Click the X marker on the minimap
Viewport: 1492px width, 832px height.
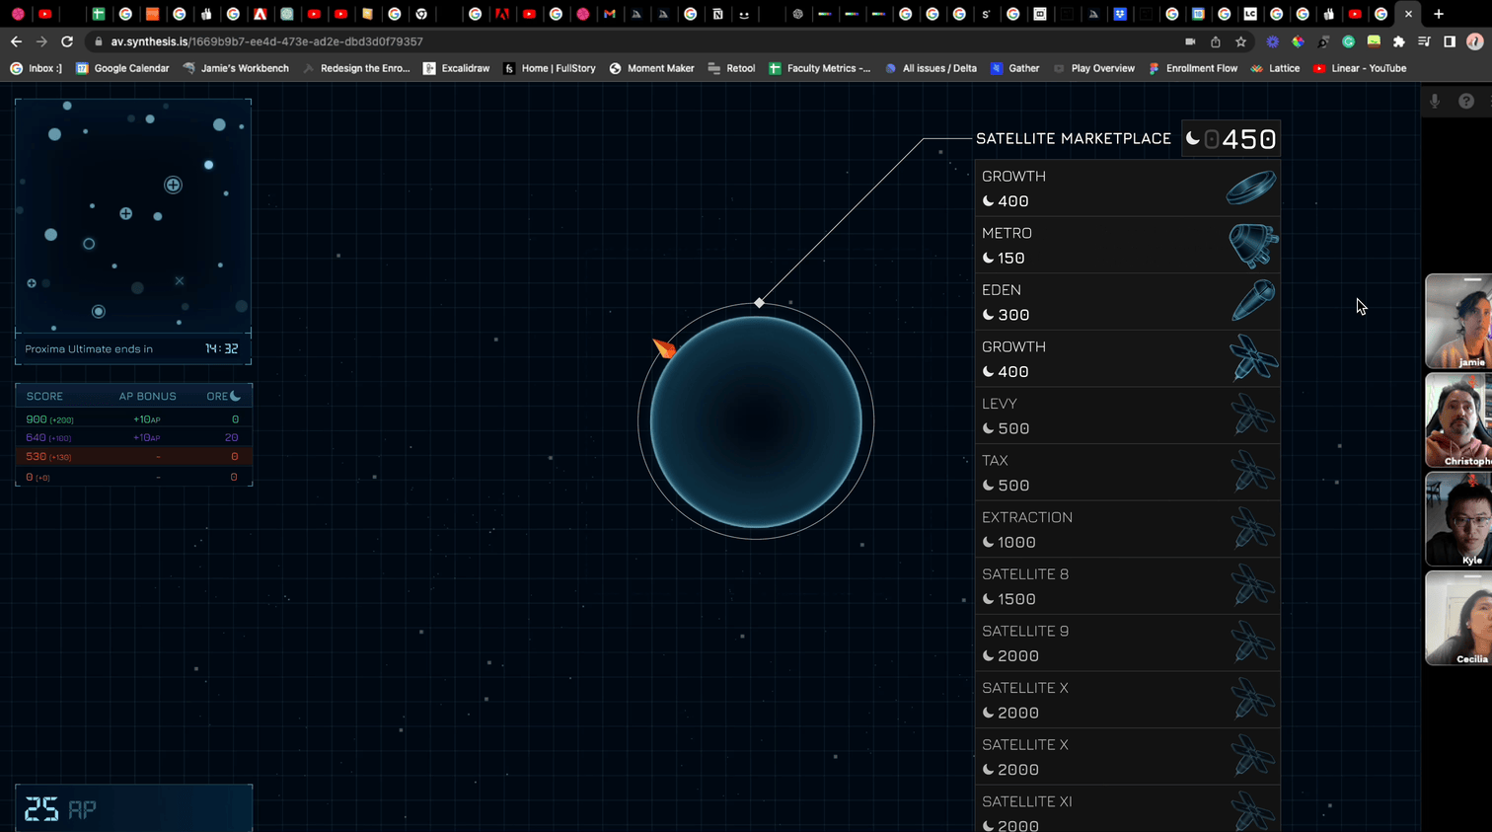180,281
